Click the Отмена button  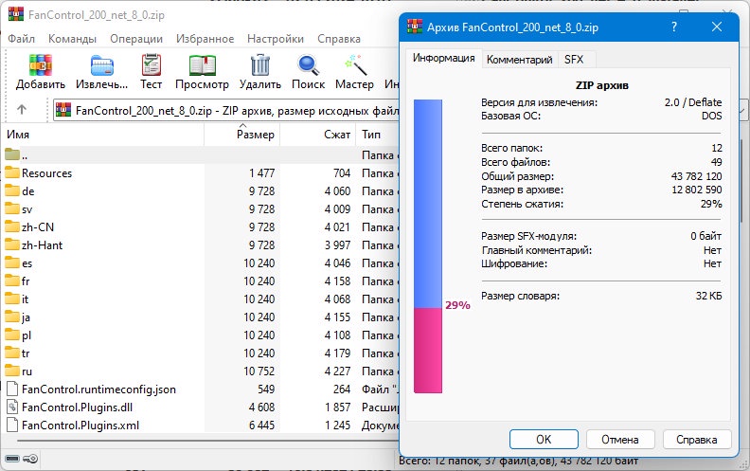click(620, 440)
